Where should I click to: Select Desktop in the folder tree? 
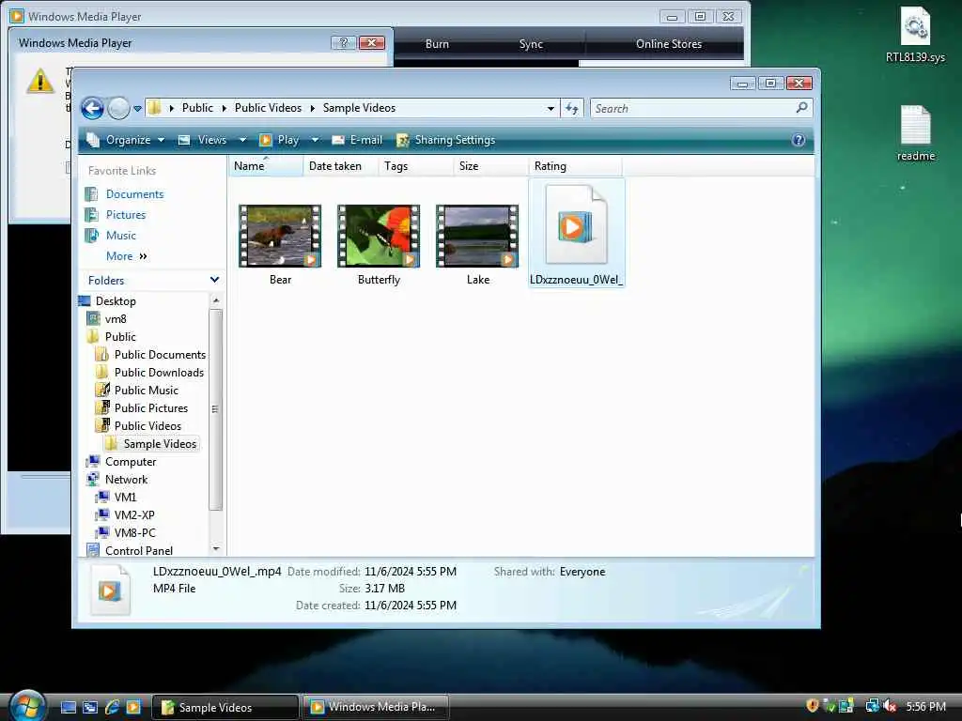[x=116, y=301]
